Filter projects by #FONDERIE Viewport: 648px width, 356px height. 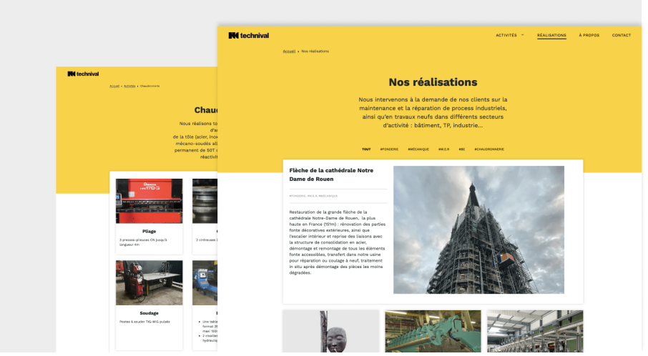(x=389, y=149)
